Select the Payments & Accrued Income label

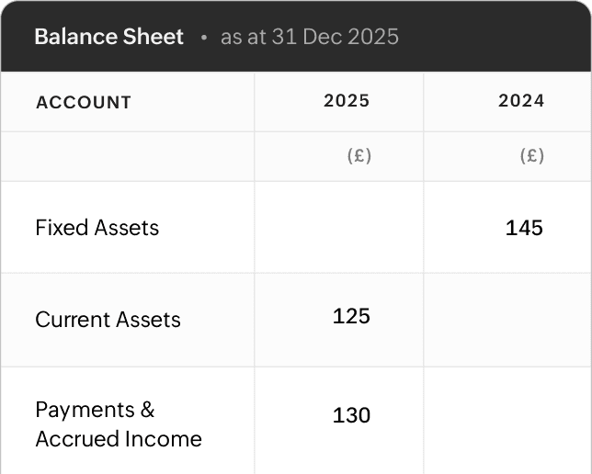coord(118,423)
